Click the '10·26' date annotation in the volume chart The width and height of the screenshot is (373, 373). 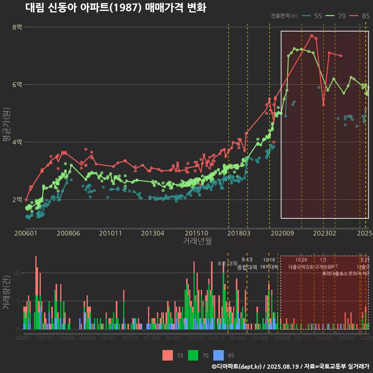point(301,260)
